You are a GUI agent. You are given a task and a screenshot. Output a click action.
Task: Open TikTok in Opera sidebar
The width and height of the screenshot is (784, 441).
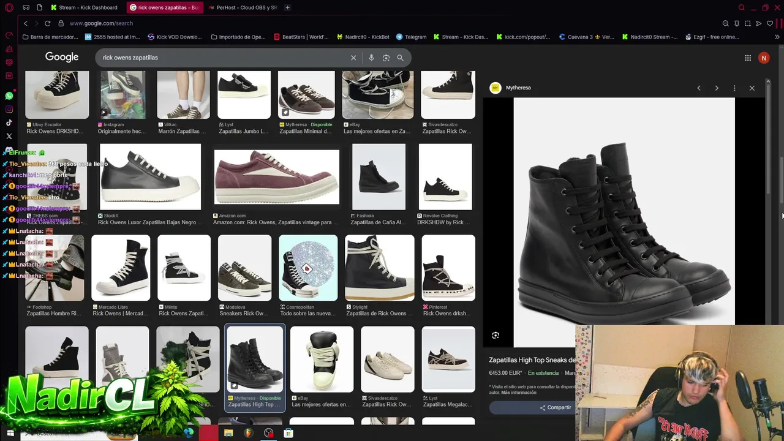tap(9, 123)
